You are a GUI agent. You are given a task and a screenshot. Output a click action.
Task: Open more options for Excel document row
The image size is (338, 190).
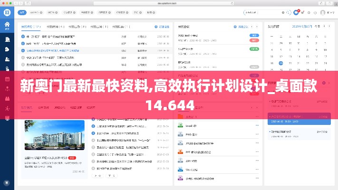[257, 125]
